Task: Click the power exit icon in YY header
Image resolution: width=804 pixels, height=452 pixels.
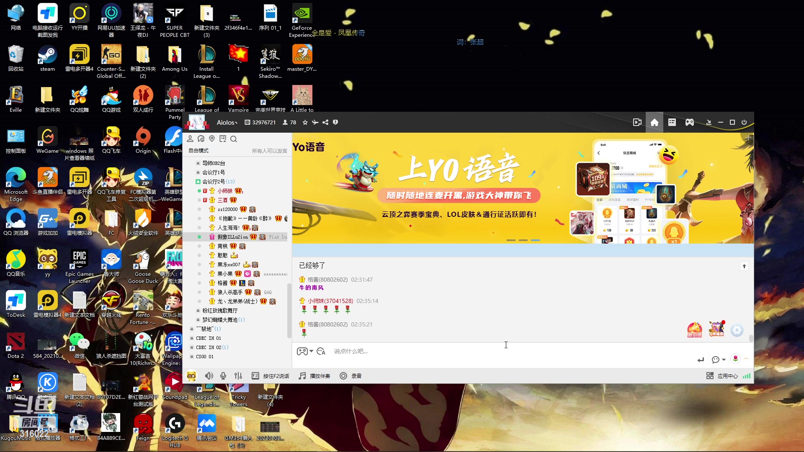Action: point(744,122)
